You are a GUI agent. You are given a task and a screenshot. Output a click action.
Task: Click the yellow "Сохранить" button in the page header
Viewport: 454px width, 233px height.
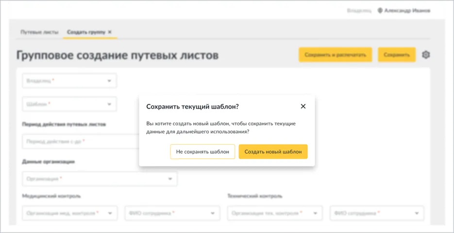pyautogui.click(x=397, y=55)
